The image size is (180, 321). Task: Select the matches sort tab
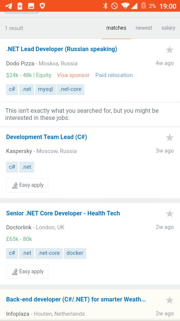pyautogui.click(x=116, y=28)
